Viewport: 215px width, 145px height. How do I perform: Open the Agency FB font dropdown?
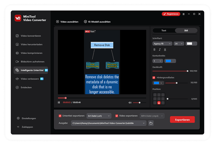[x=162, y=44]
